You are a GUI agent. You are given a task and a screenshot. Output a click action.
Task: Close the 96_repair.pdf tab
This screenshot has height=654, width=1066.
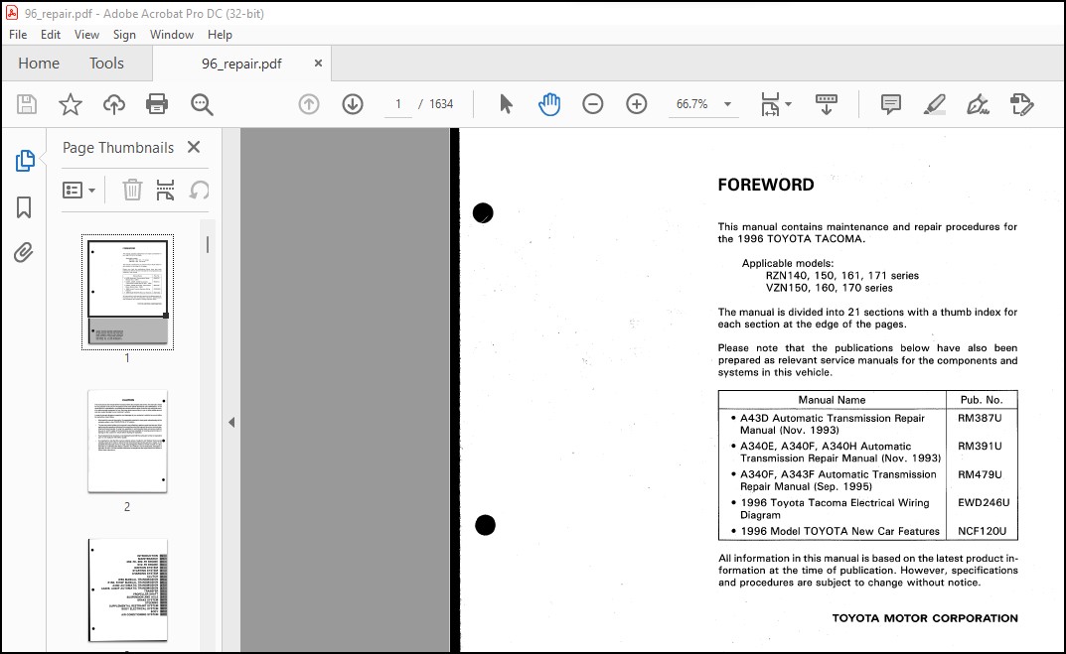(x=318, y=64)
